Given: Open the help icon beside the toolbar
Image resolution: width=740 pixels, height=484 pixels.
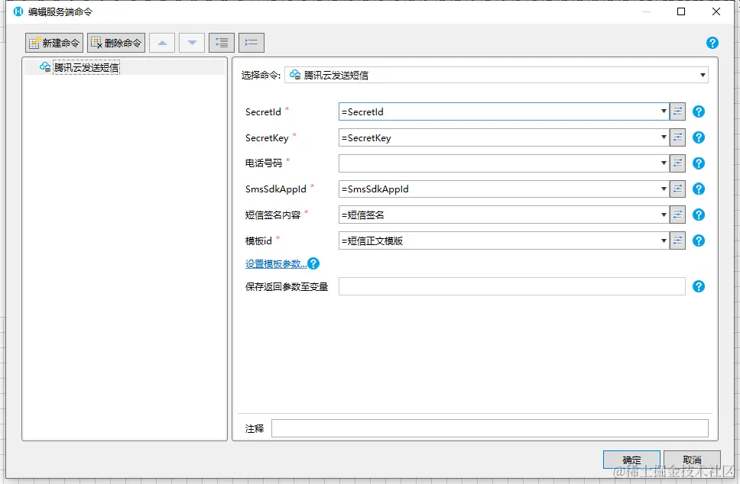Looking at the screenshot, I should [712, 43].
